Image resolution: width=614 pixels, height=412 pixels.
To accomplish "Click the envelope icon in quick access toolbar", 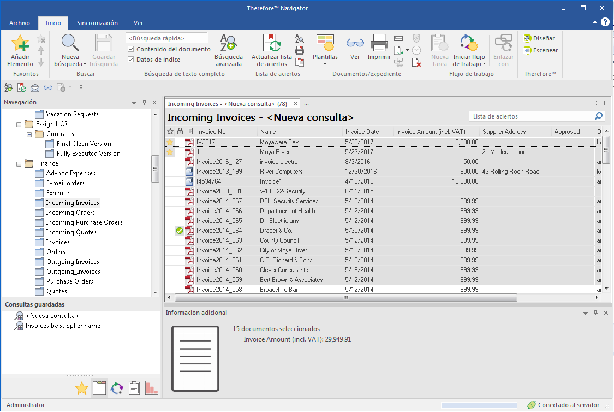I will [x=35, y=87].
